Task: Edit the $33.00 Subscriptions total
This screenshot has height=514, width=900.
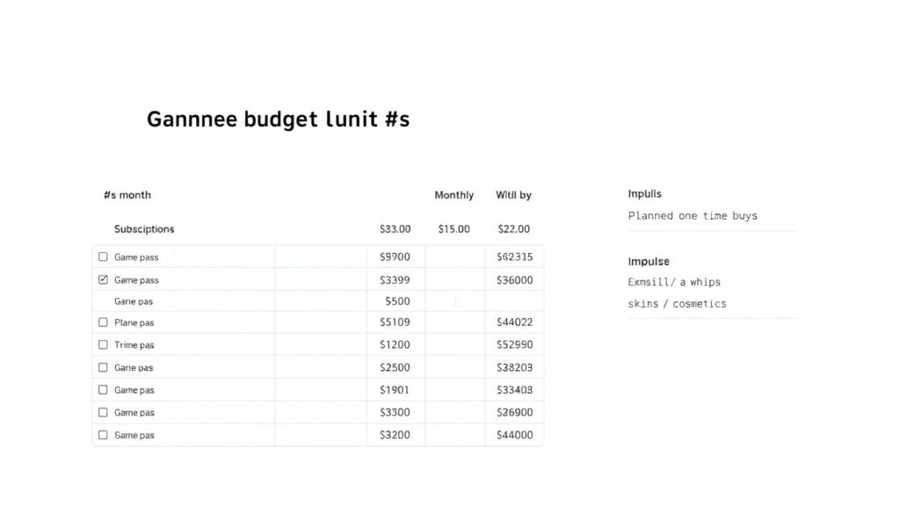Action: pos(395,228)
